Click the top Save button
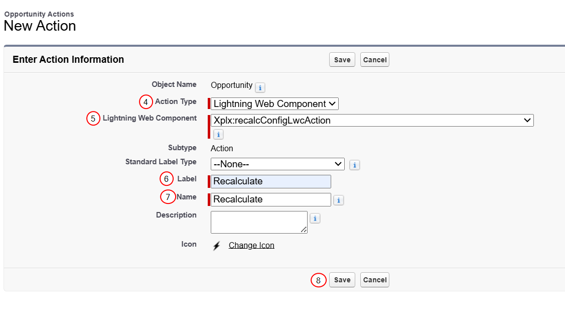 (342, 60)
